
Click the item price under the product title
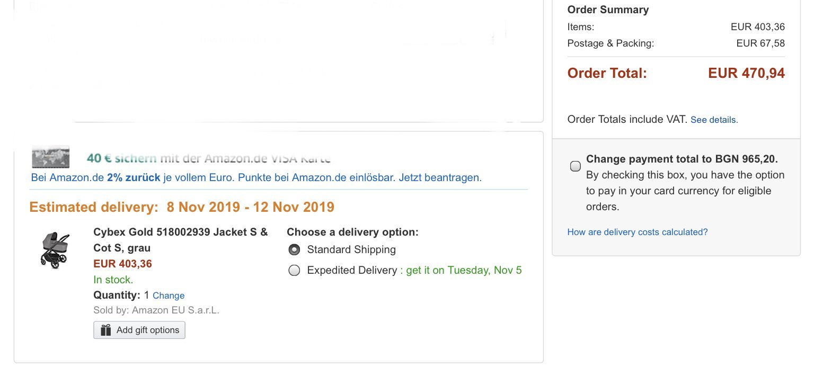click(x=122, y=264)
